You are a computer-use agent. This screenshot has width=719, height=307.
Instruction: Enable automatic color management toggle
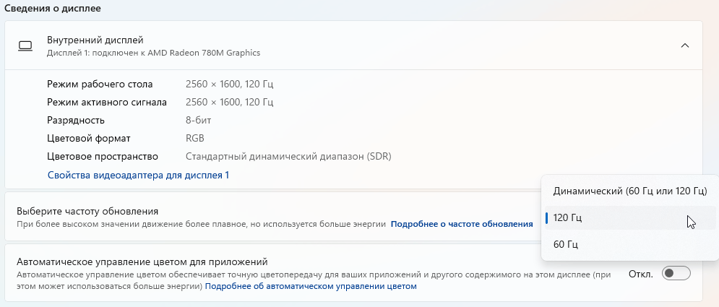(676, 273)
